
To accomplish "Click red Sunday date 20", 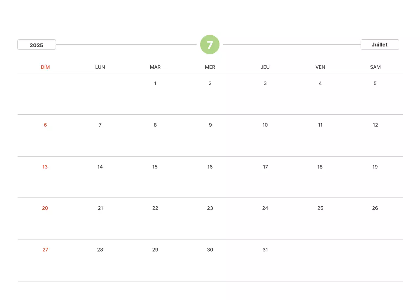I will point(45,208).
